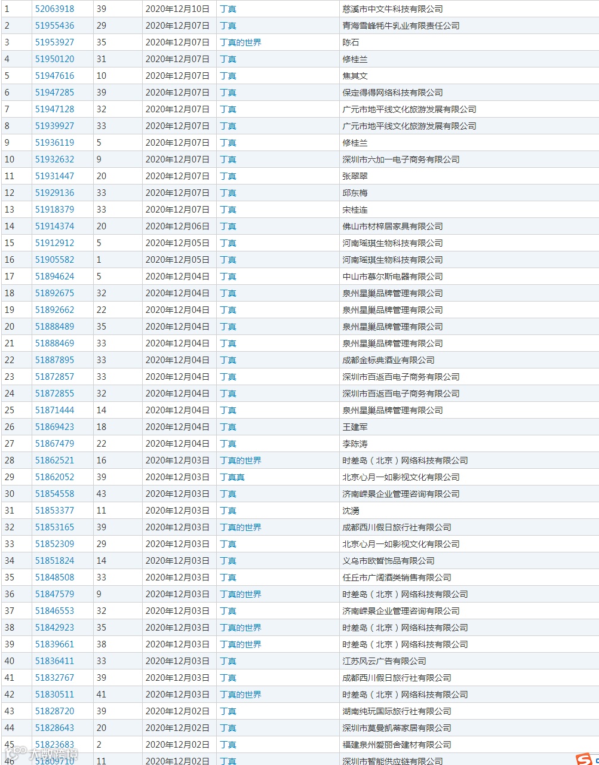This screenshot has width=599, height=765.
Task: Click registration link 51828643
Action: click(55, 728)
